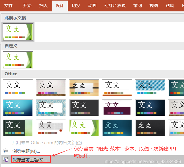Click the browse themes folder icon
Screen dimensions: 184x167
coord(6,151)
